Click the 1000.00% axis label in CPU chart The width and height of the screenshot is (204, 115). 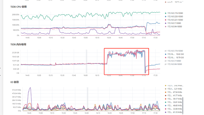tap(16, 25)
